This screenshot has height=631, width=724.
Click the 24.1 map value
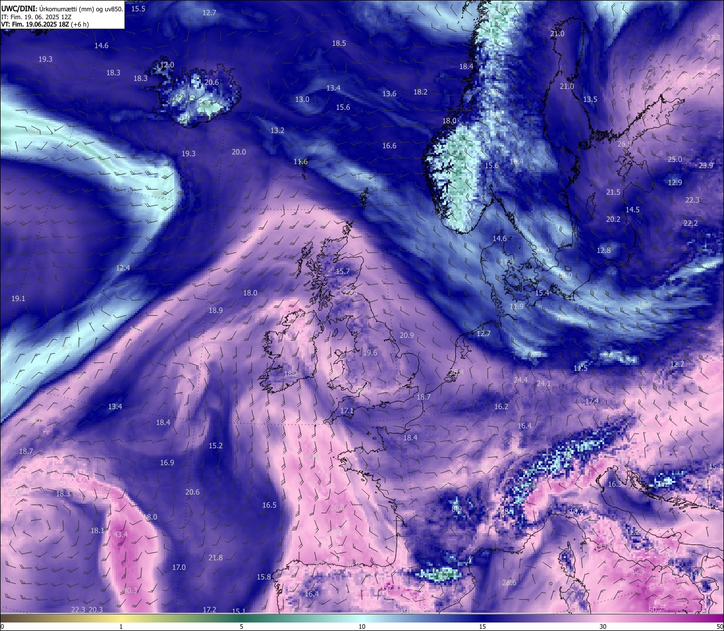pos(544,383)
